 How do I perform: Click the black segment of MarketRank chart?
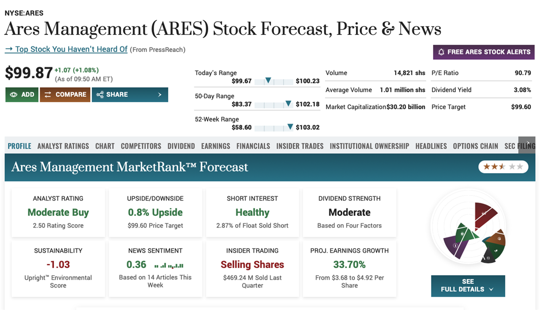pyautogui.click(x=488, y=257)
